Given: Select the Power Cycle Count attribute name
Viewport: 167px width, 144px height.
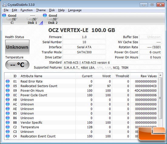Looking at the screenshot, I should [34, 95].
